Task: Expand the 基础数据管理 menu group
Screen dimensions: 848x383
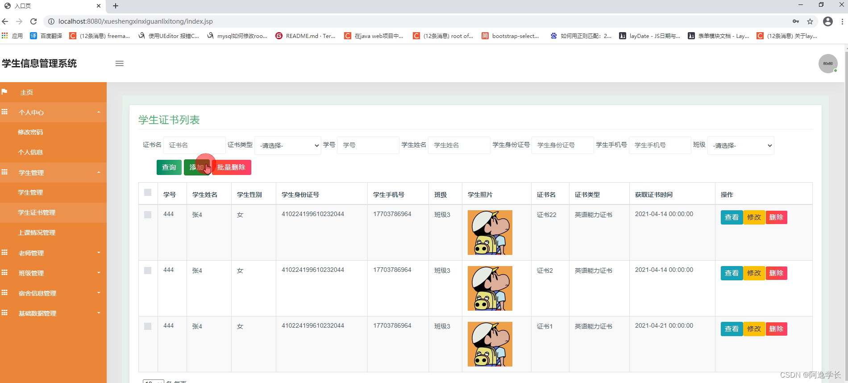Action: 53,313
